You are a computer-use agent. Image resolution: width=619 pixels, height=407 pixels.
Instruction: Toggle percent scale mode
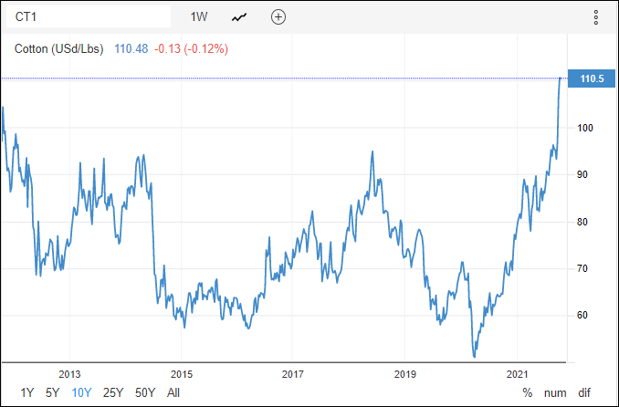(527, 392)
